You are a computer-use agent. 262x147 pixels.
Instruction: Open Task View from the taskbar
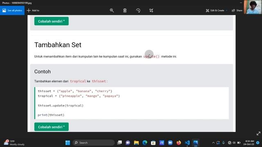click(120, 143)
